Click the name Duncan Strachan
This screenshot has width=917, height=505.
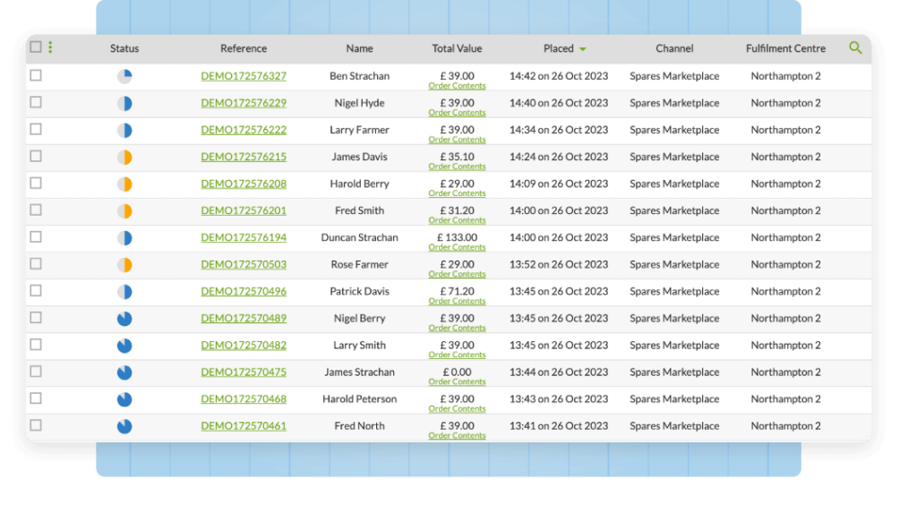(359, 237)
